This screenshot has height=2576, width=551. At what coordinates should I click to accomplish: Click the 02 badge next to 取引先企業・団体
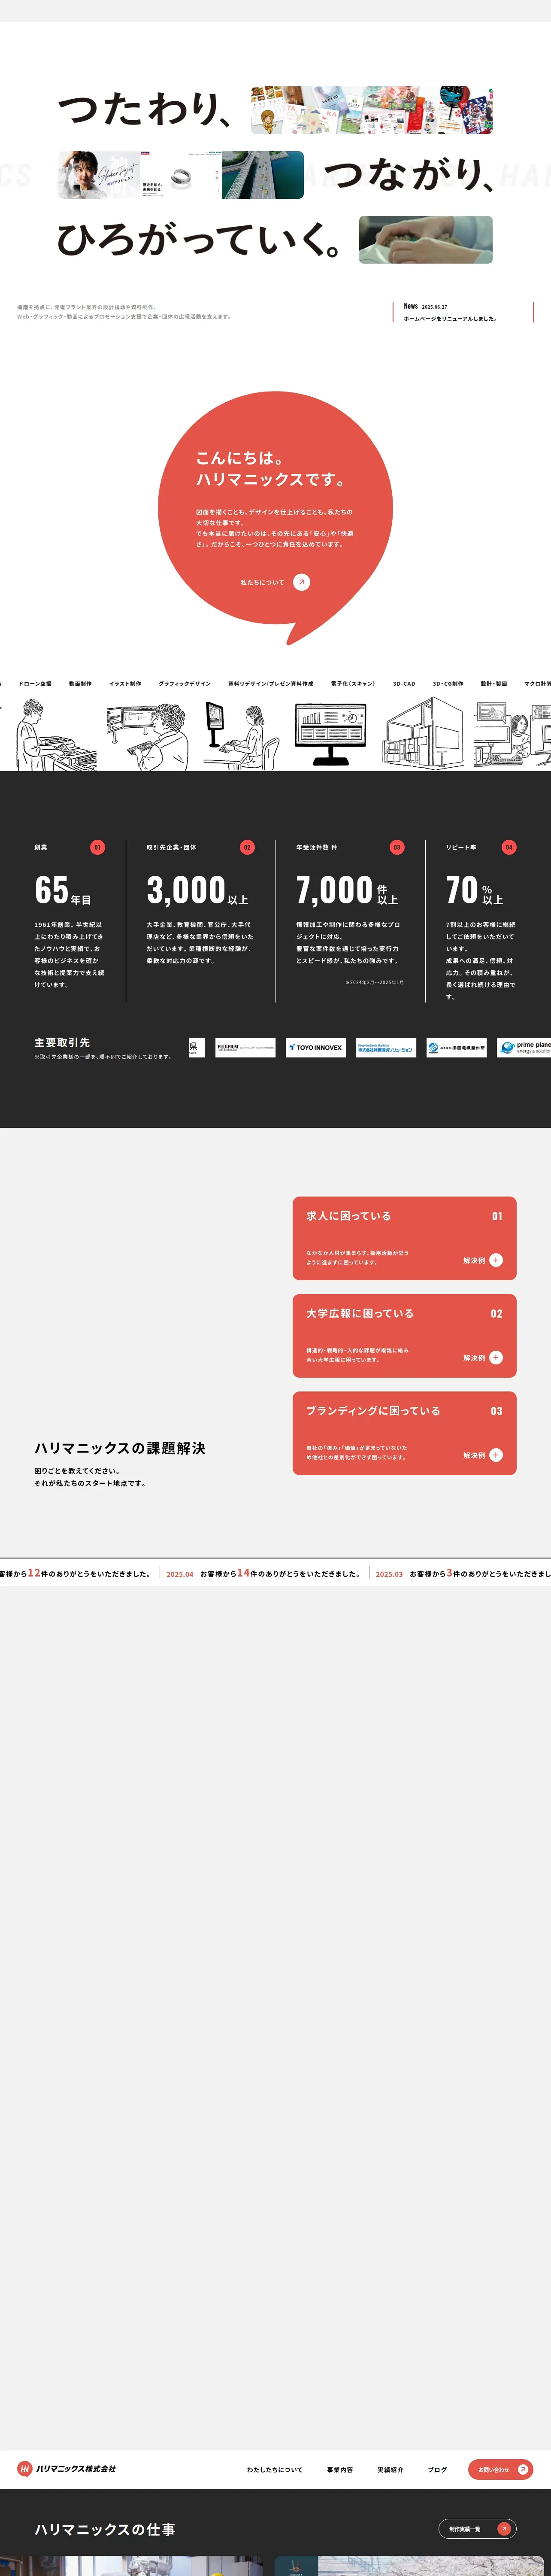pyautogui.click(x=247, y=847)
